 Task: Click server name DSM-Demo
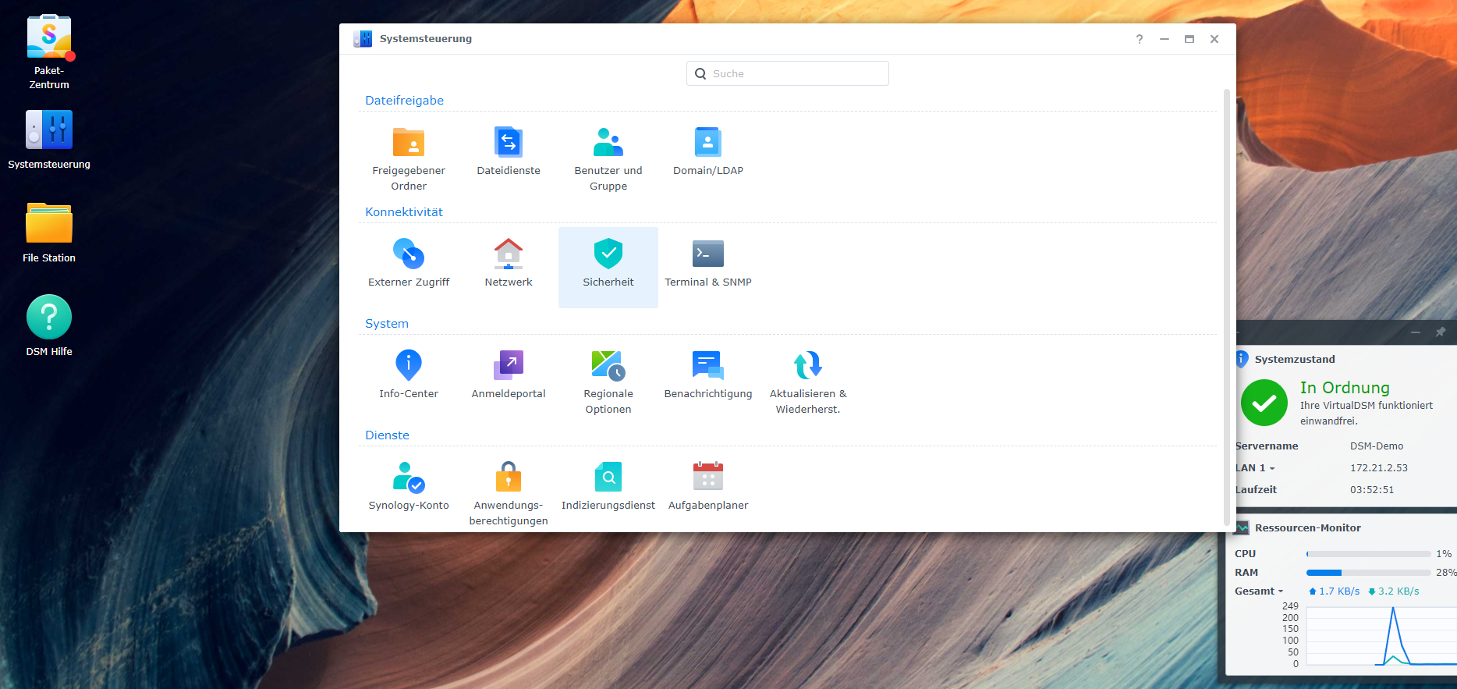pos(1377,446)
